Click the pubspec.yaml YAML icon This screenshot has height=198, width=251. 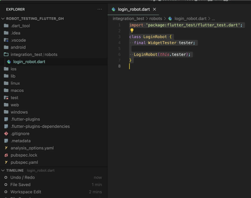click(x=6, y=162)
